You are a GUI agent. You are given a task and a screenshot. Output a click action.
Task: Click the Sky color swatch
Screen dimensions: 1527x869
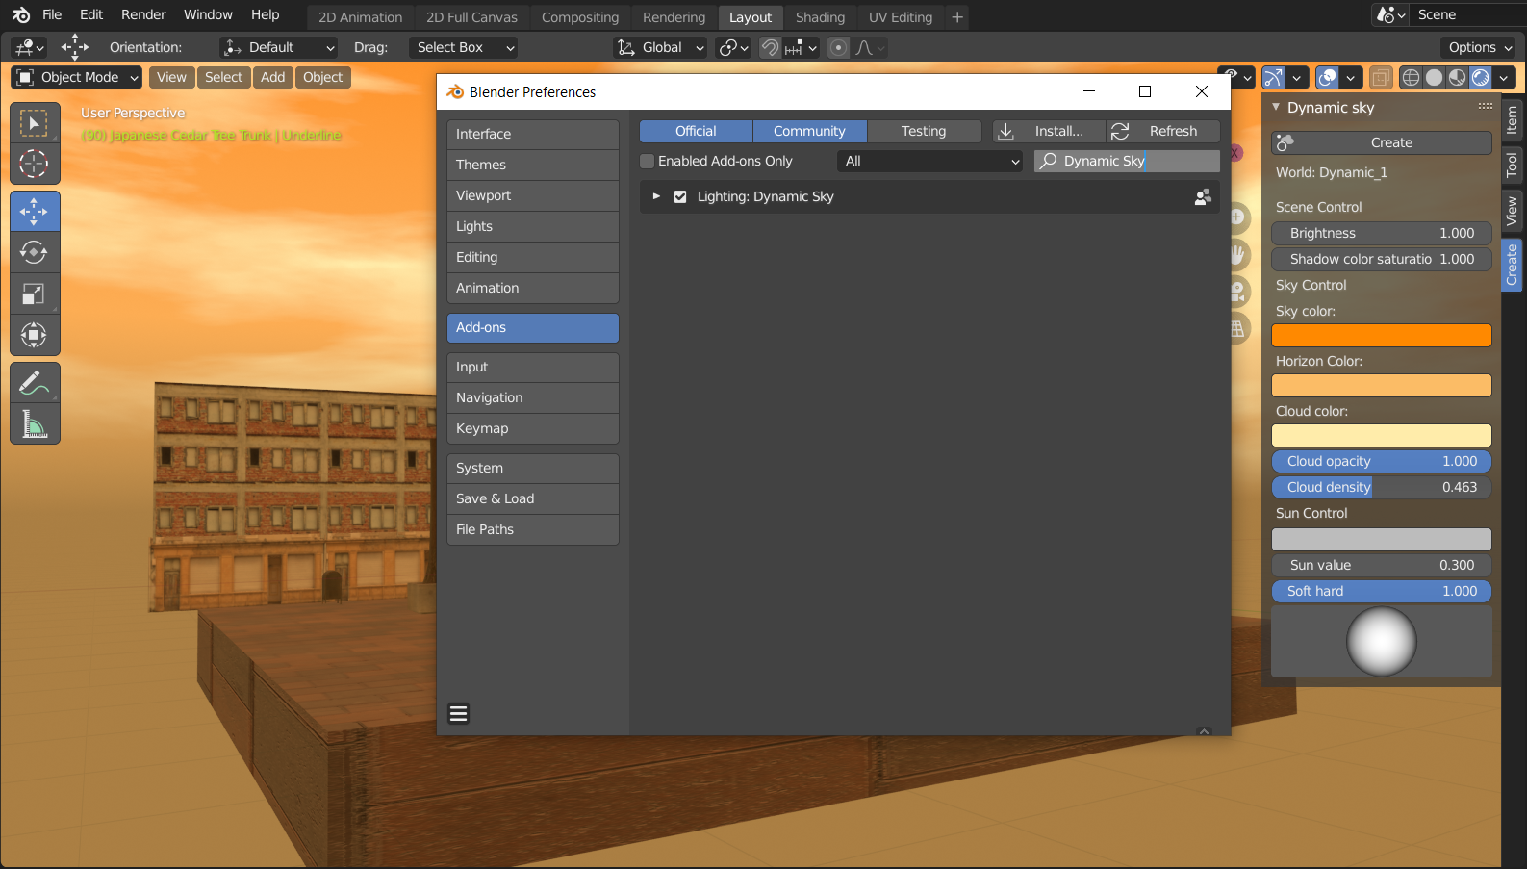point(1382,335)
